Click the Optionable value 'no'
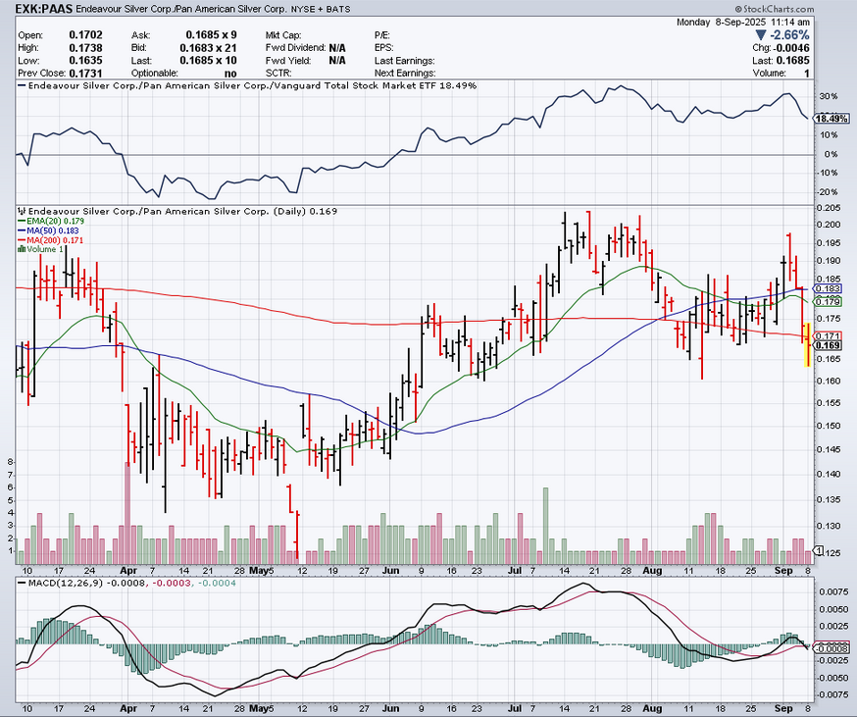 [x=230, y=74]
